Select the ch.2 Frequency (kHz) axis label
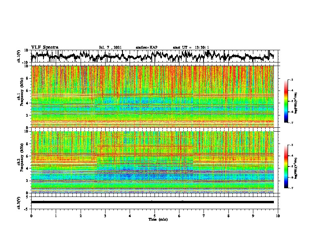This screenshot has height=242, width=313. point(21,157)
